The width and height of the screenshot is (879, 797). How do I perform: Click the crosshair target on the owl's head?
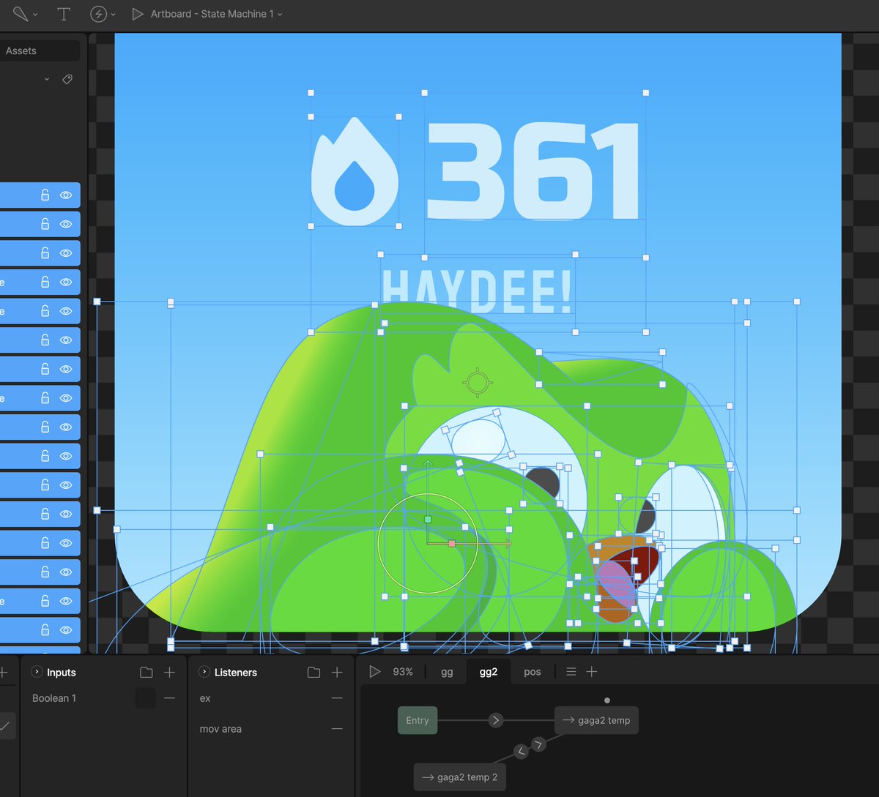[x=478, y=382]
